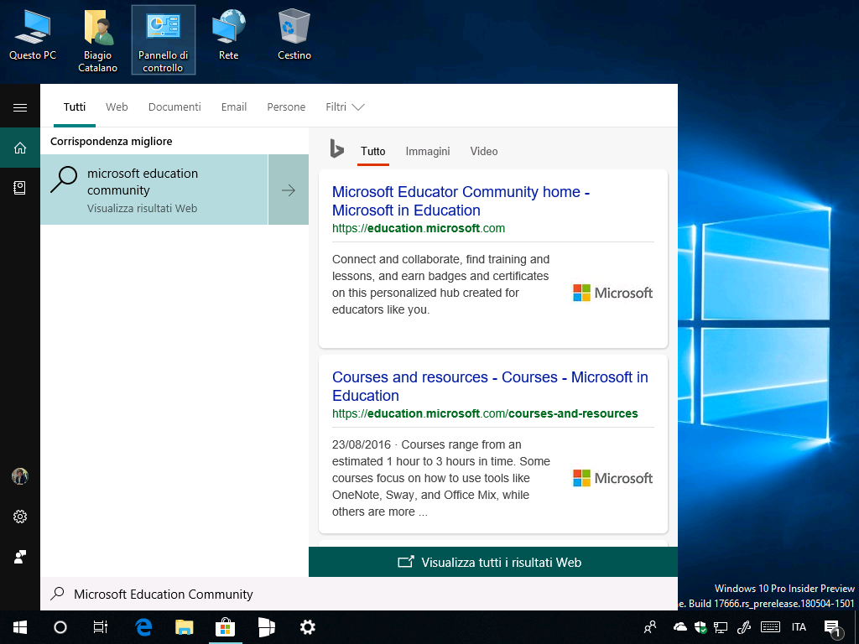
Task: Open the Action Center notifications icon
Action: tap(832, 628)
